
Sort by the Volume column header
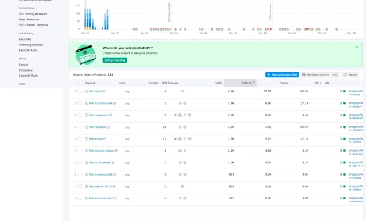click(284, 83)
